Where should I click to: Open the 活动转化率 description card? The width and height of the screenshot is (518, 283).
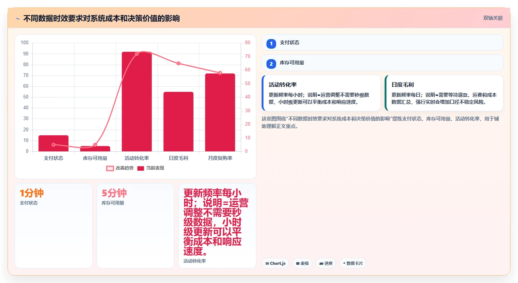click(321, 93)
